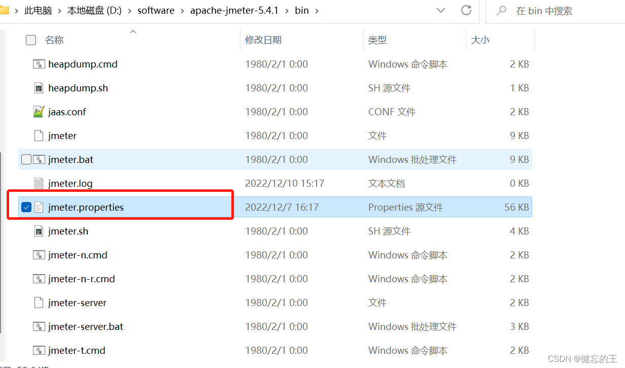Click the jmeter.properties file icon

click(39, 207)
